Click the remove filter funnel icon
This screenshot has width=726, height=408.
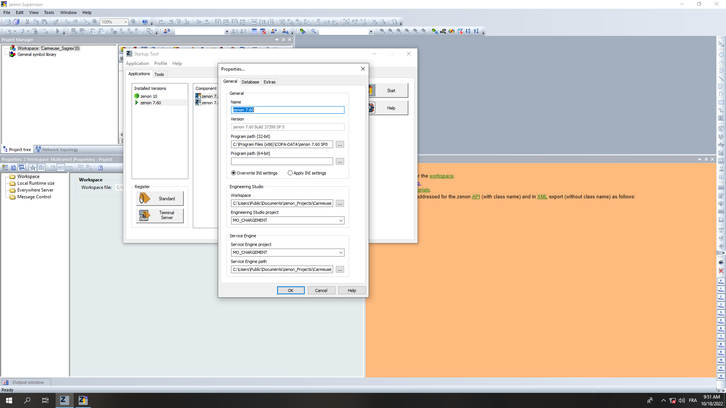pos(460,31)
